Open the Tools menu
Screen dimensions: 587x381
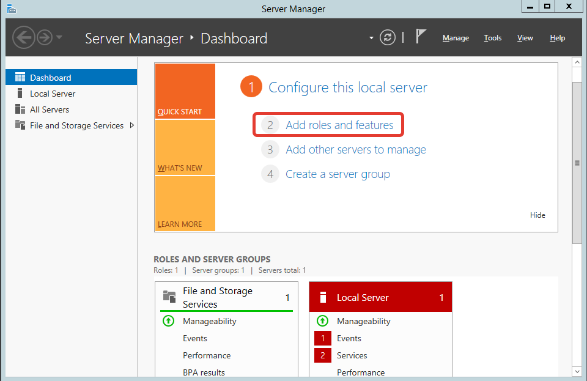493,38
